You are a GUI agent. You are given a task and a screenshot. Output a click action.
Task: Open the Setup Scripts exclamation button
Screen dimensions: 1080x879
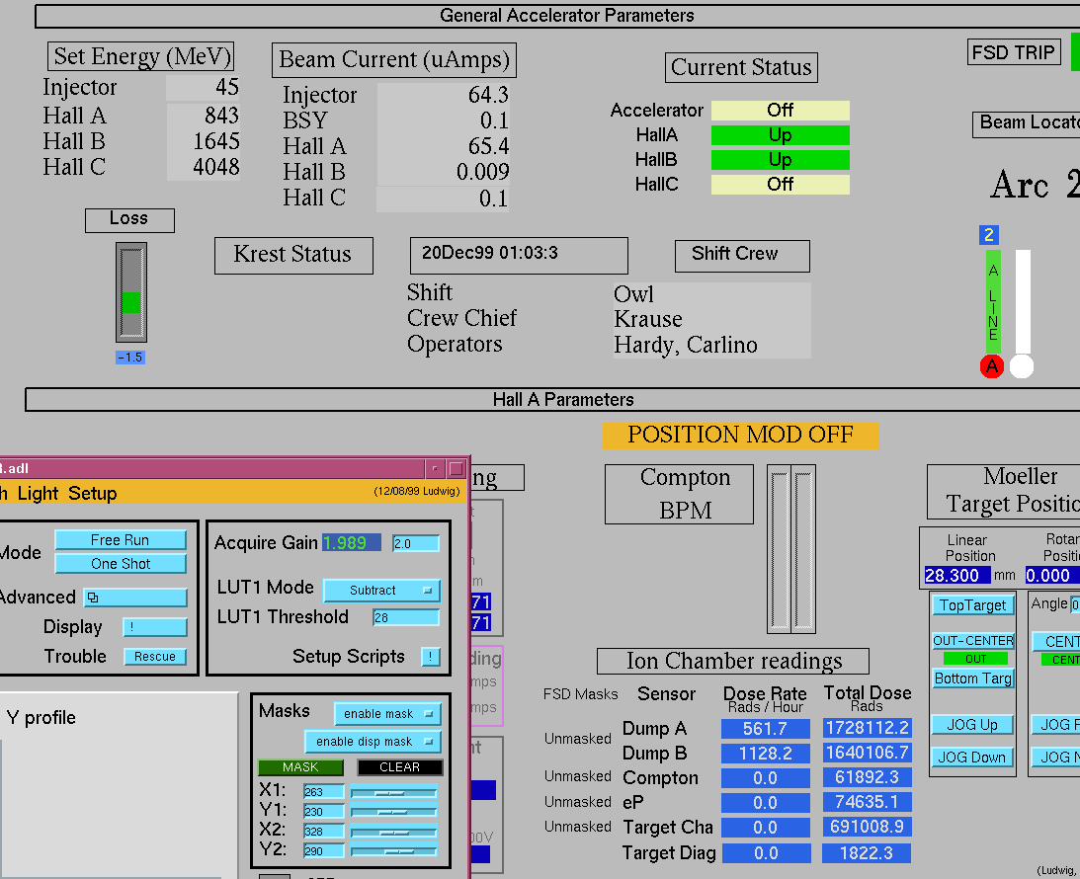[431, 657]
